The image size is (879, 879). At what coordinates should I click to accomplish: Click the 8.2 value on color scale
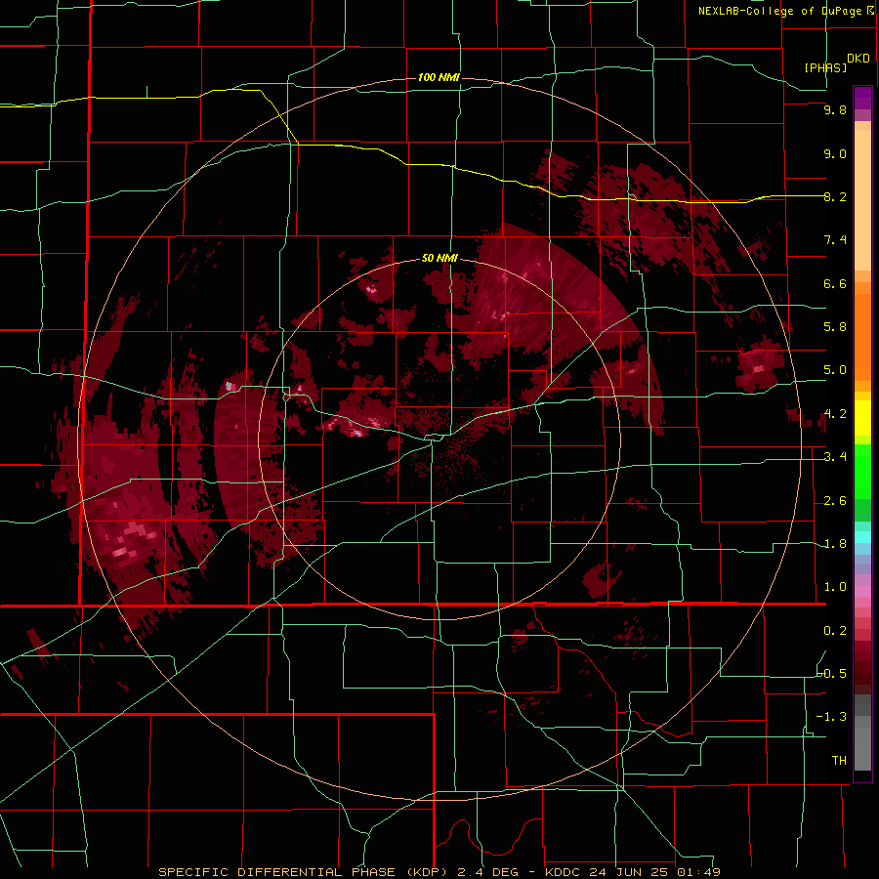[x=835, y=196]
